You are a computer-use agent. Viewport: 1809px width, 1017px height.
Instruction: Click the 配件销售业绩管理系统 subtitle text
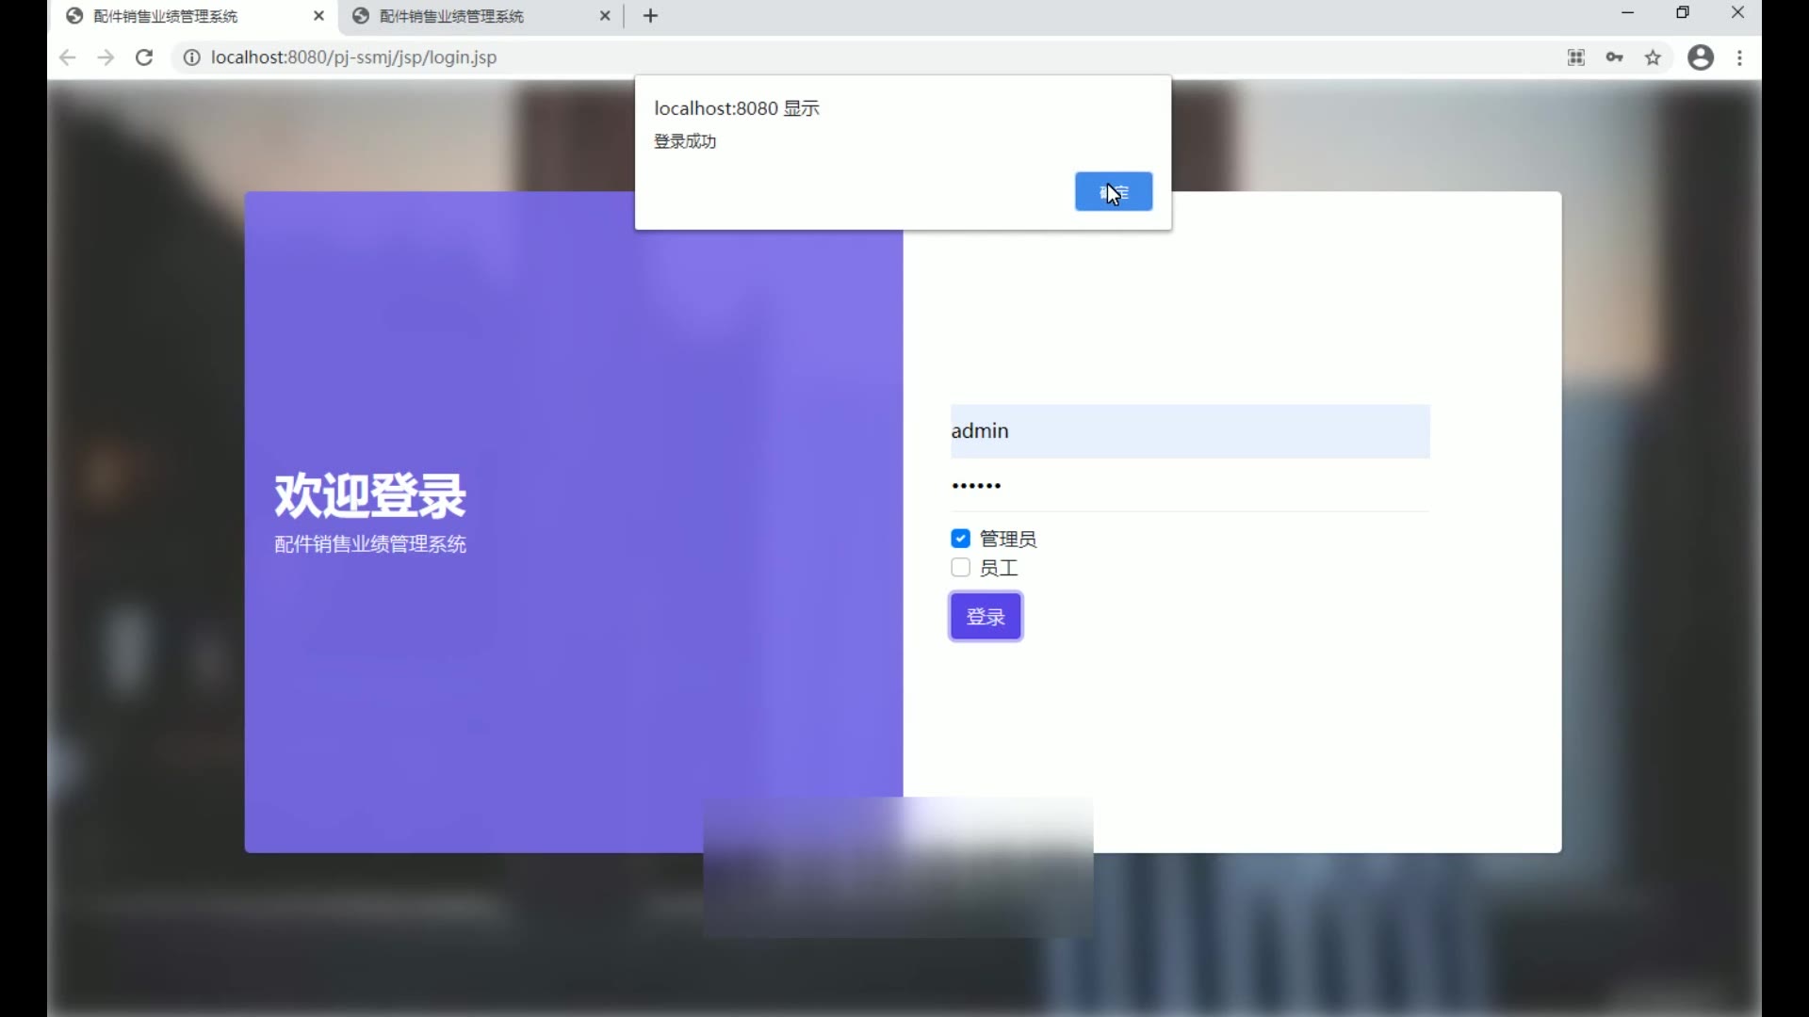click(370, 544)
